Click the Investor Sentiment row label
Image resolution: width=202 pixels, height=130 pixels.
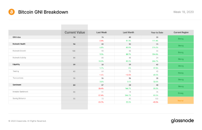20,92
